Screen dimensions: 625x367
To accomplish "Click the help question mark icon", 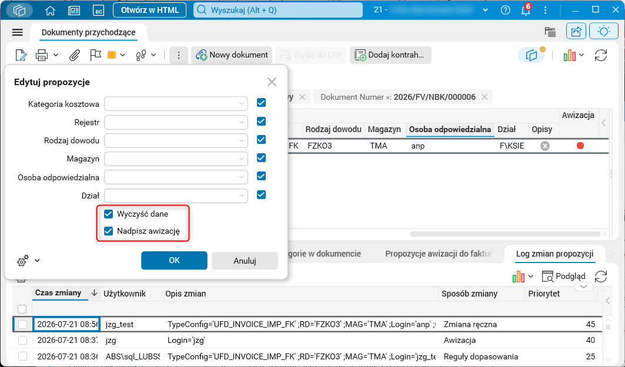I will (x=505, y=10).
